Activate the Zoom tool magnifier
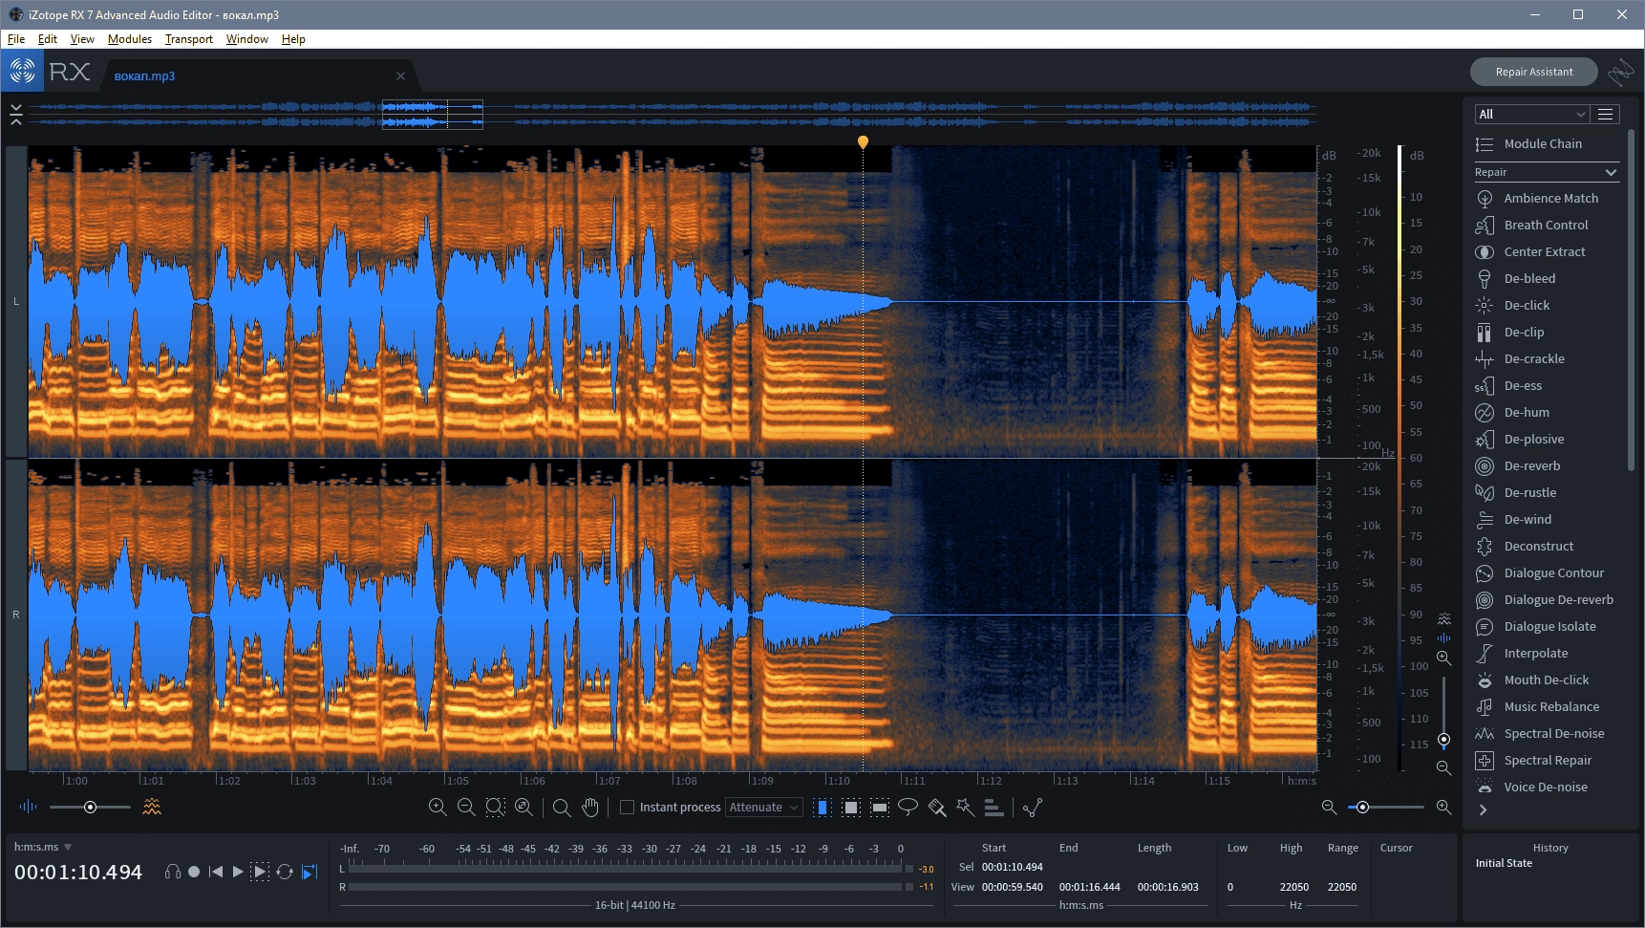 [x=562, y=808]
